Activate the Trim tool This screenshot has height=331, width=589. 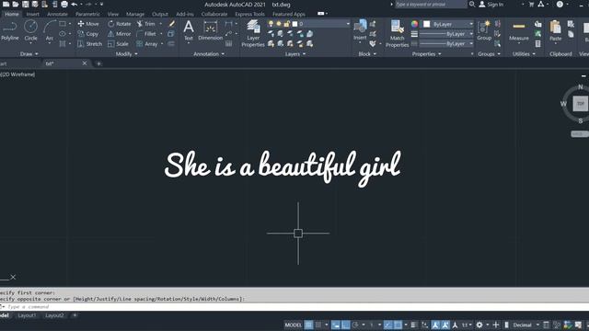(145, 24)
